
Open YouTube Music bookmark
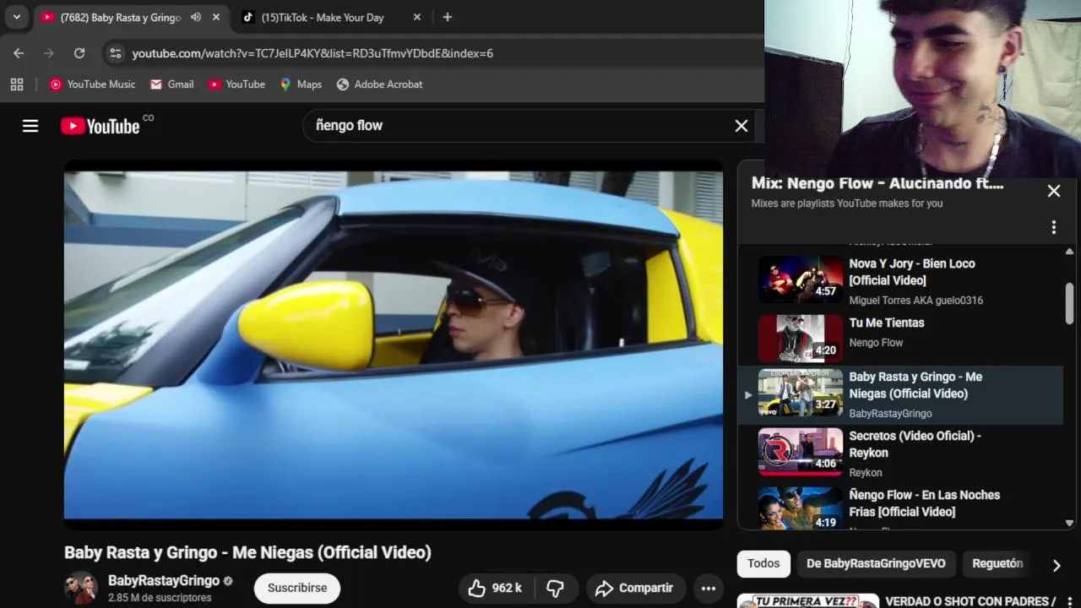(92, 84)
